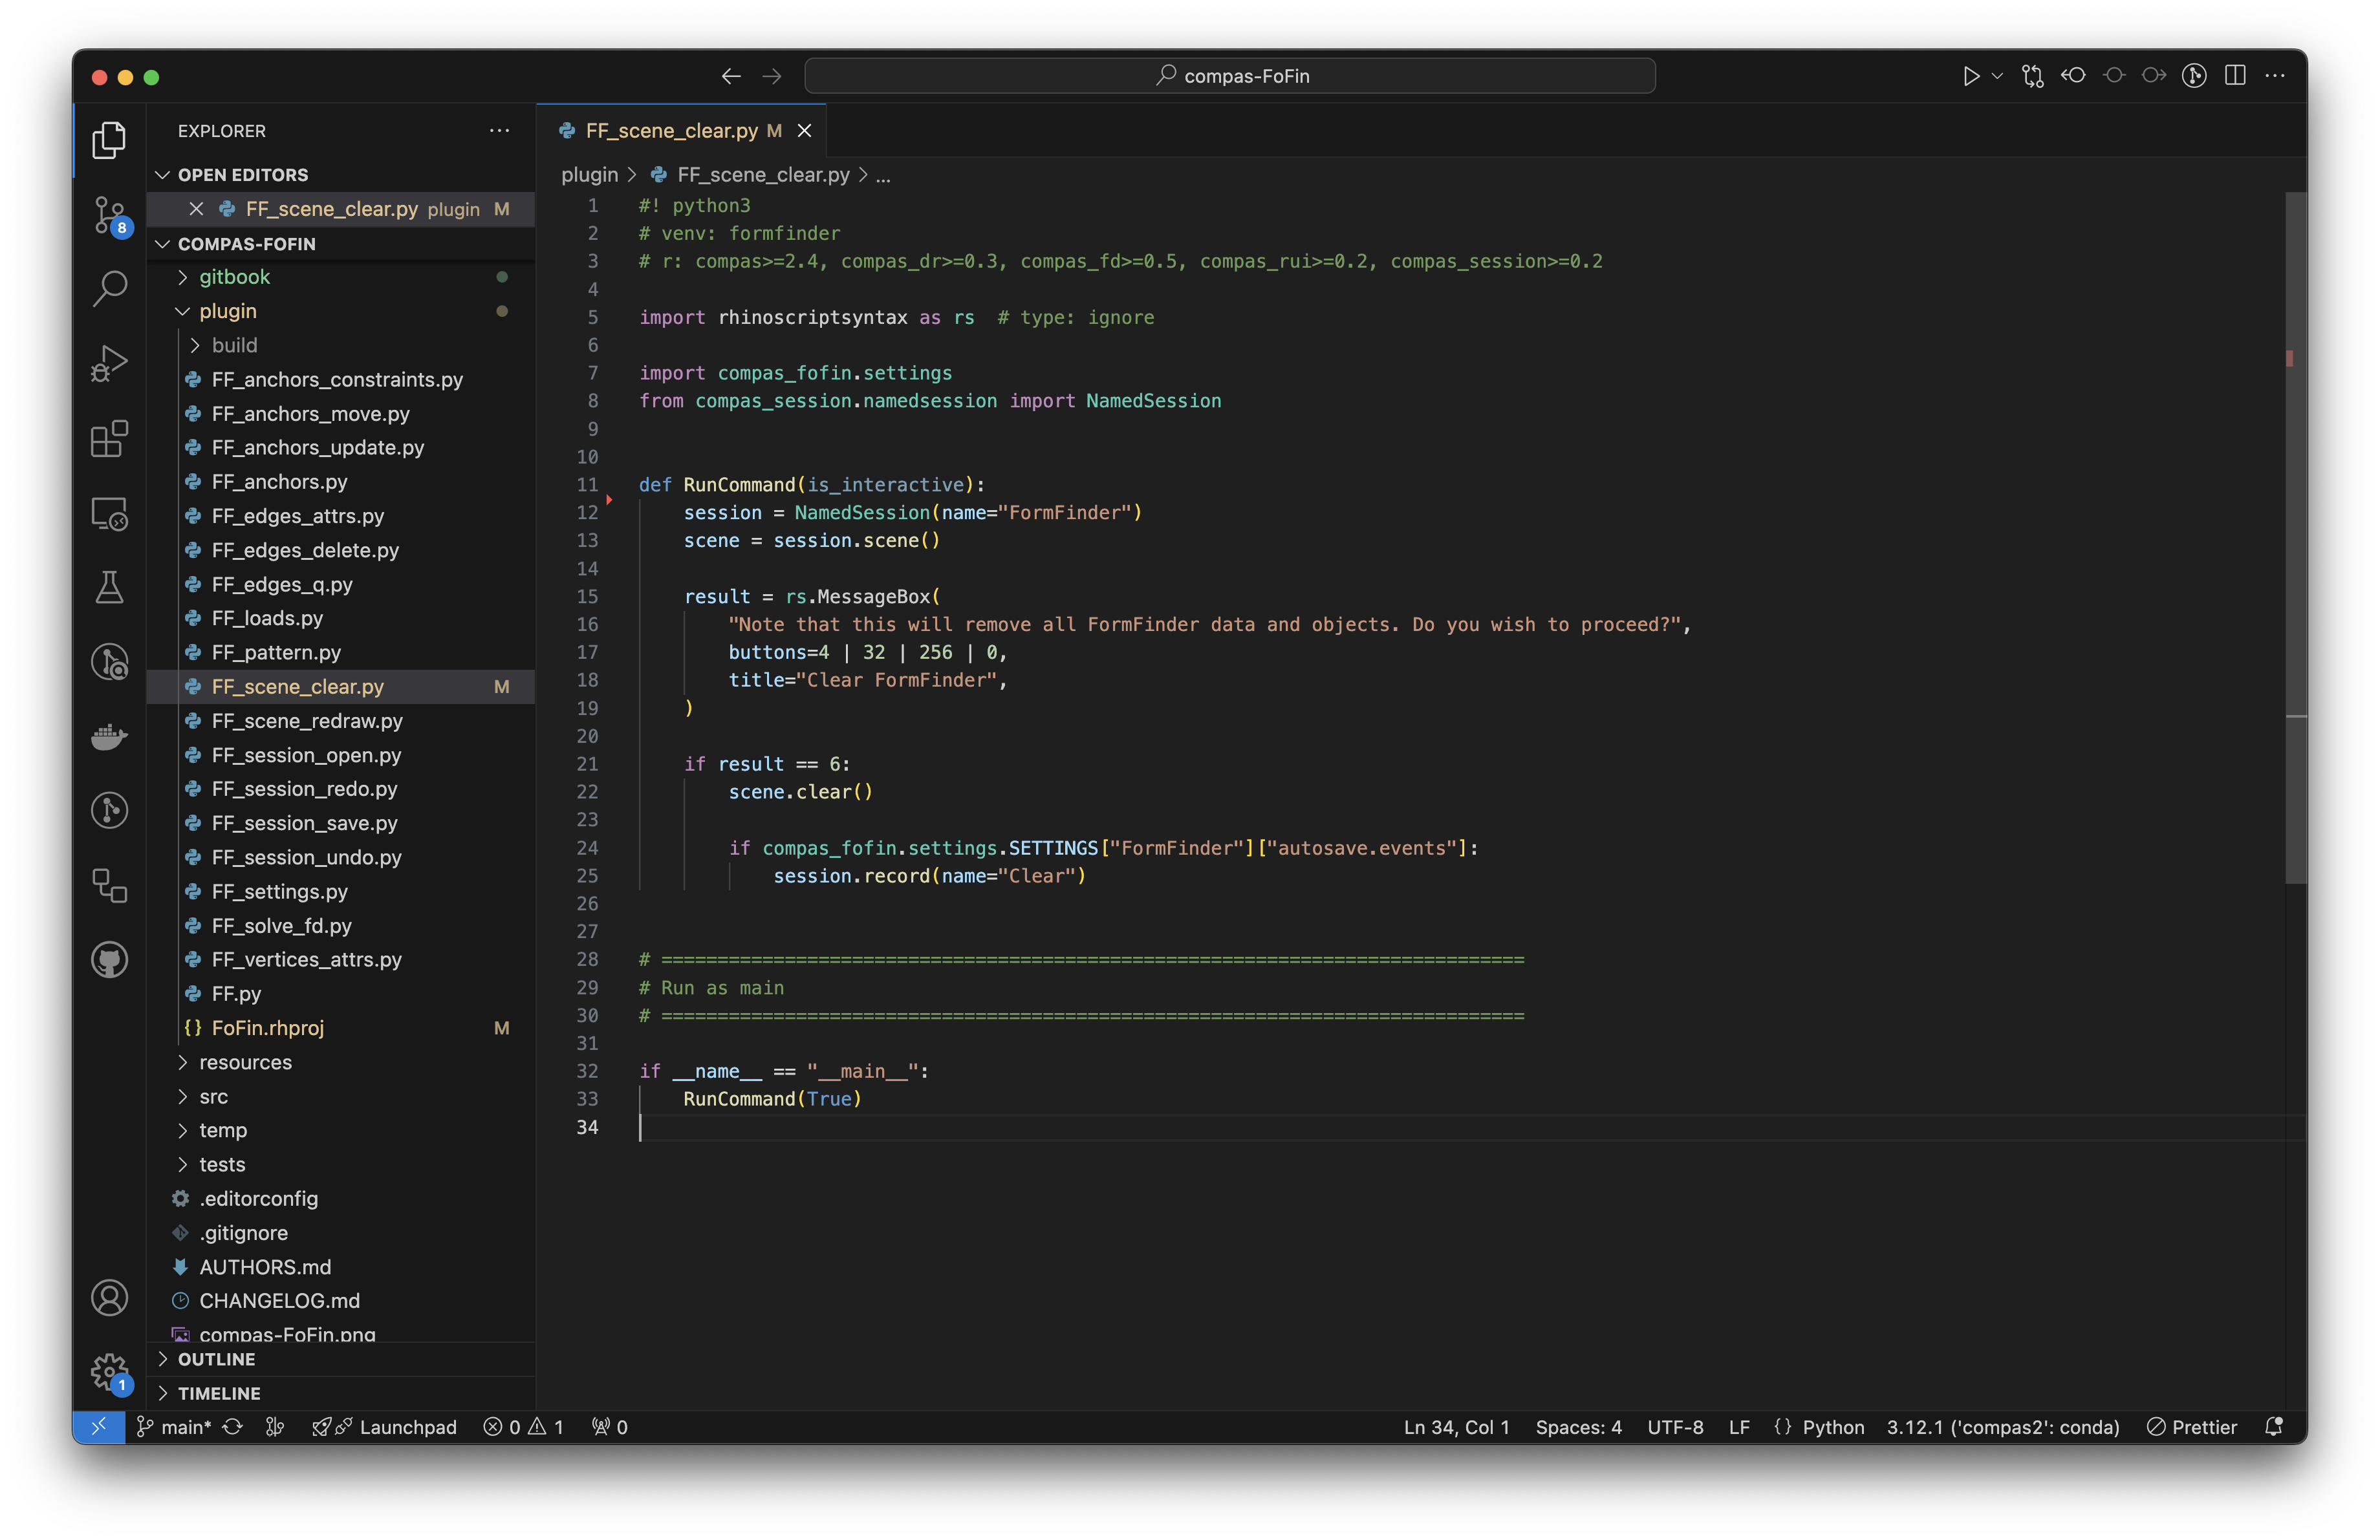Open the Testing flask view
This screenshot has height=1540, width=2380.
pyautogui.click(x=109, y=588)
